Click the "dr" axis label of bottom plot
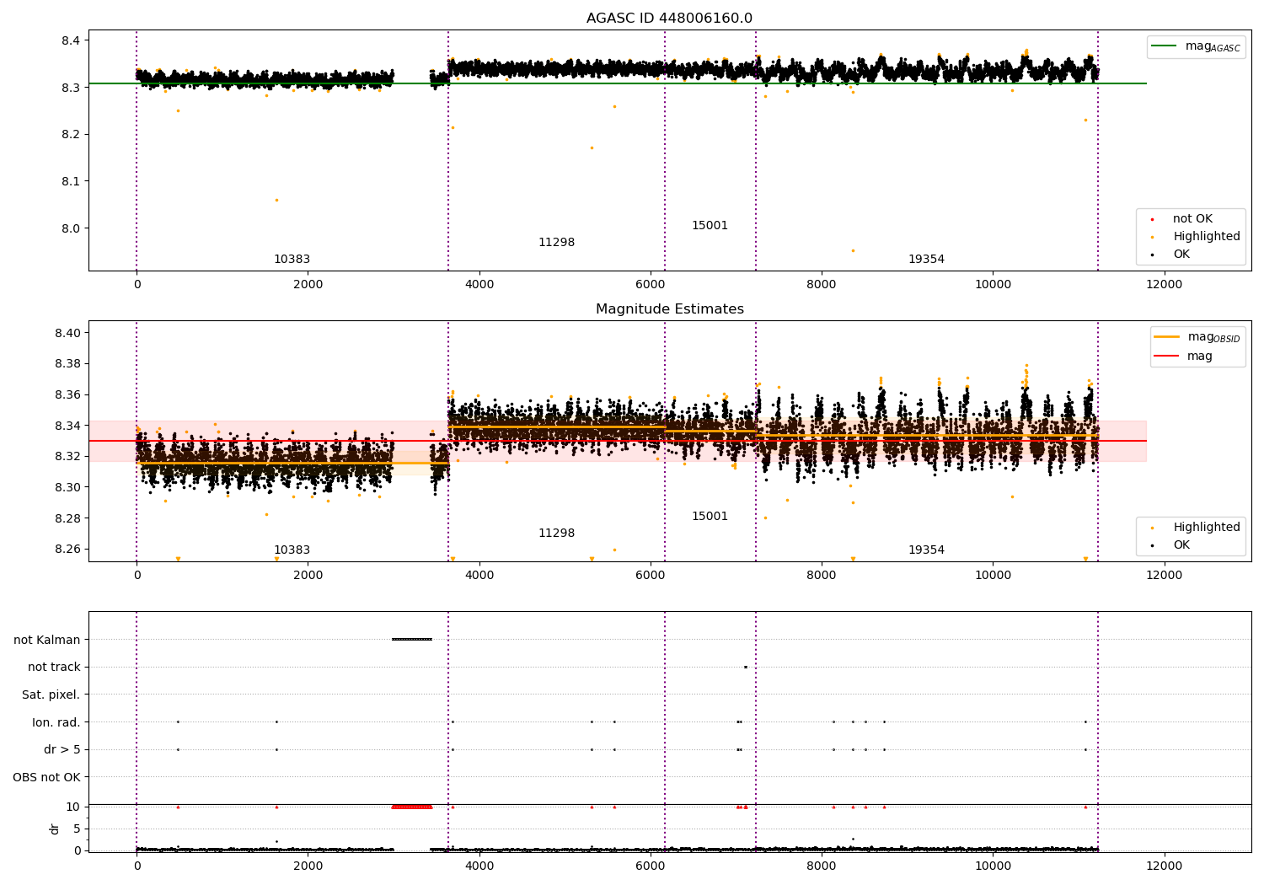The height and width of the screenshot is (885, 1264). [55, 829]
